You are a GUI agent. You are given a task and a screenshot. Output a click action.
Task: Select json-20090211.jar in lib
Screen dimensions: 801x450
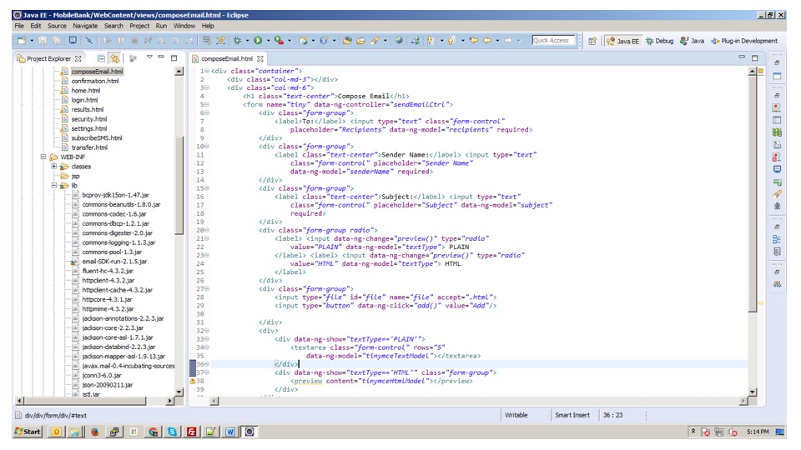(108, 385)
